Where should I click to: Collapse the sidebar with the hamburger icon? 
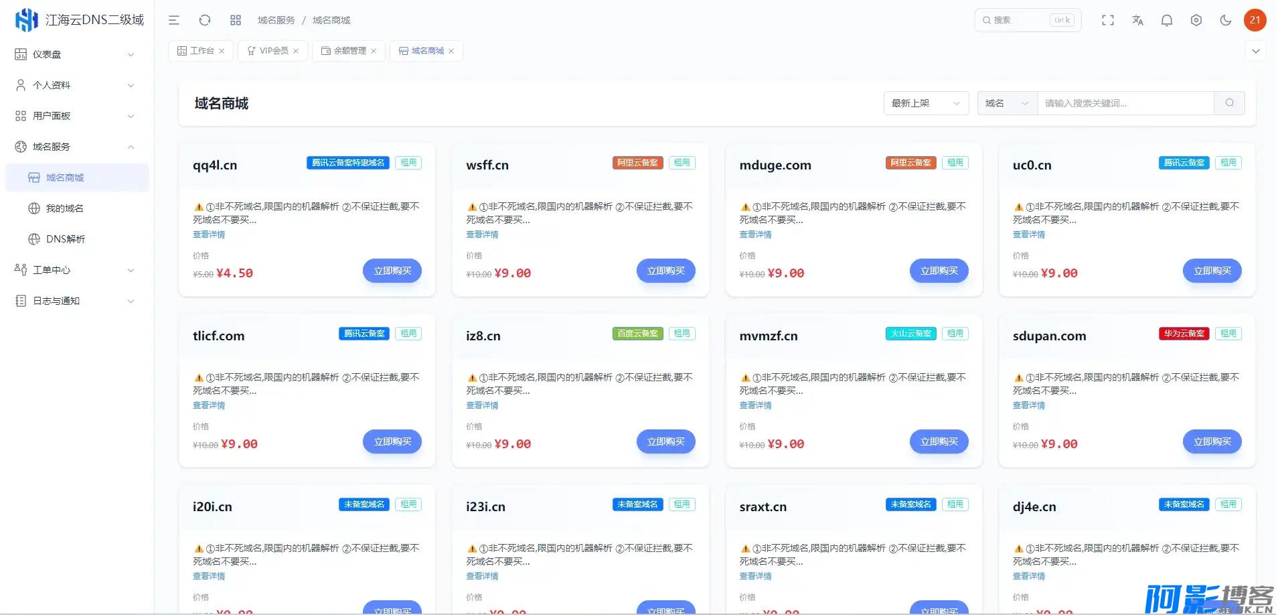(x=174, y=20)
